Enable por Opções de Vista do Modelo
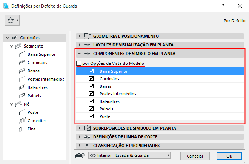 [78, 63]
